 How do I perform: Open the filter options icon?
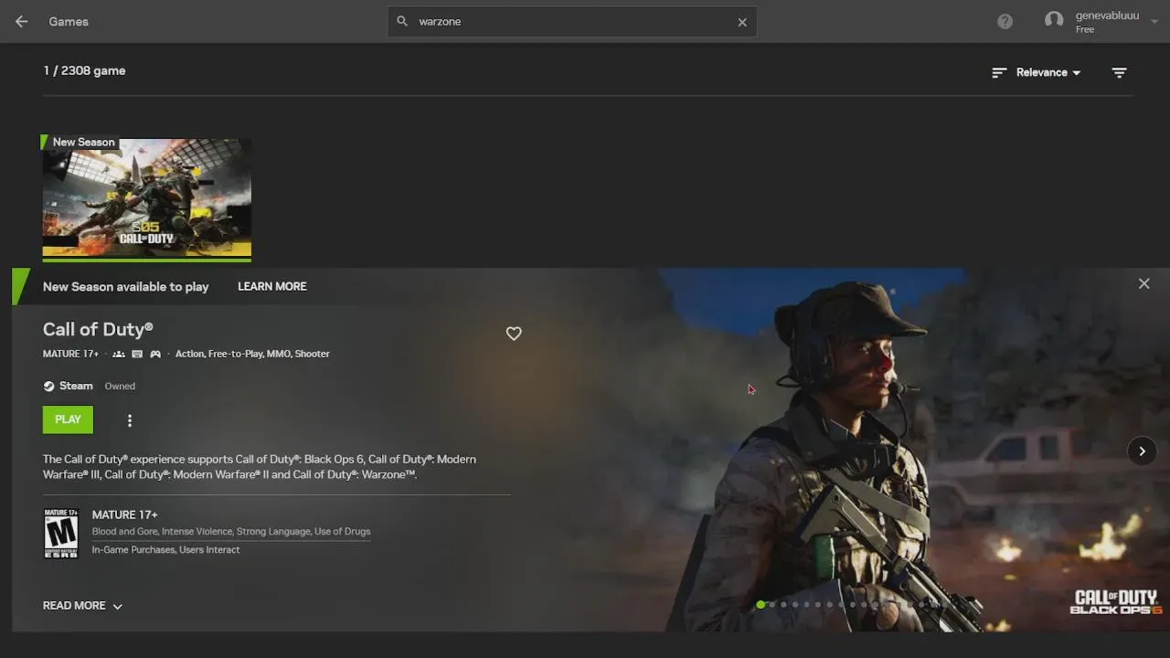(1119, 72)
